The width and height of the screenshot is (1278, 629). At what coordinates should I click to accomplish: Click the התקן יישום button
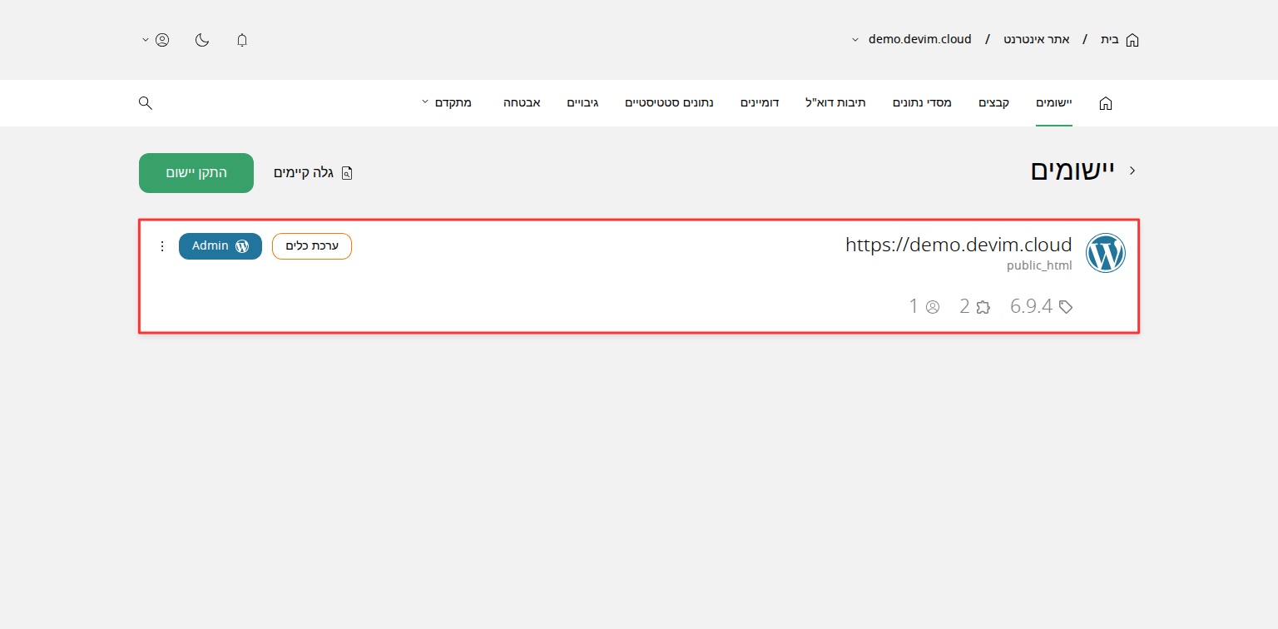click(x=196, y=173)
